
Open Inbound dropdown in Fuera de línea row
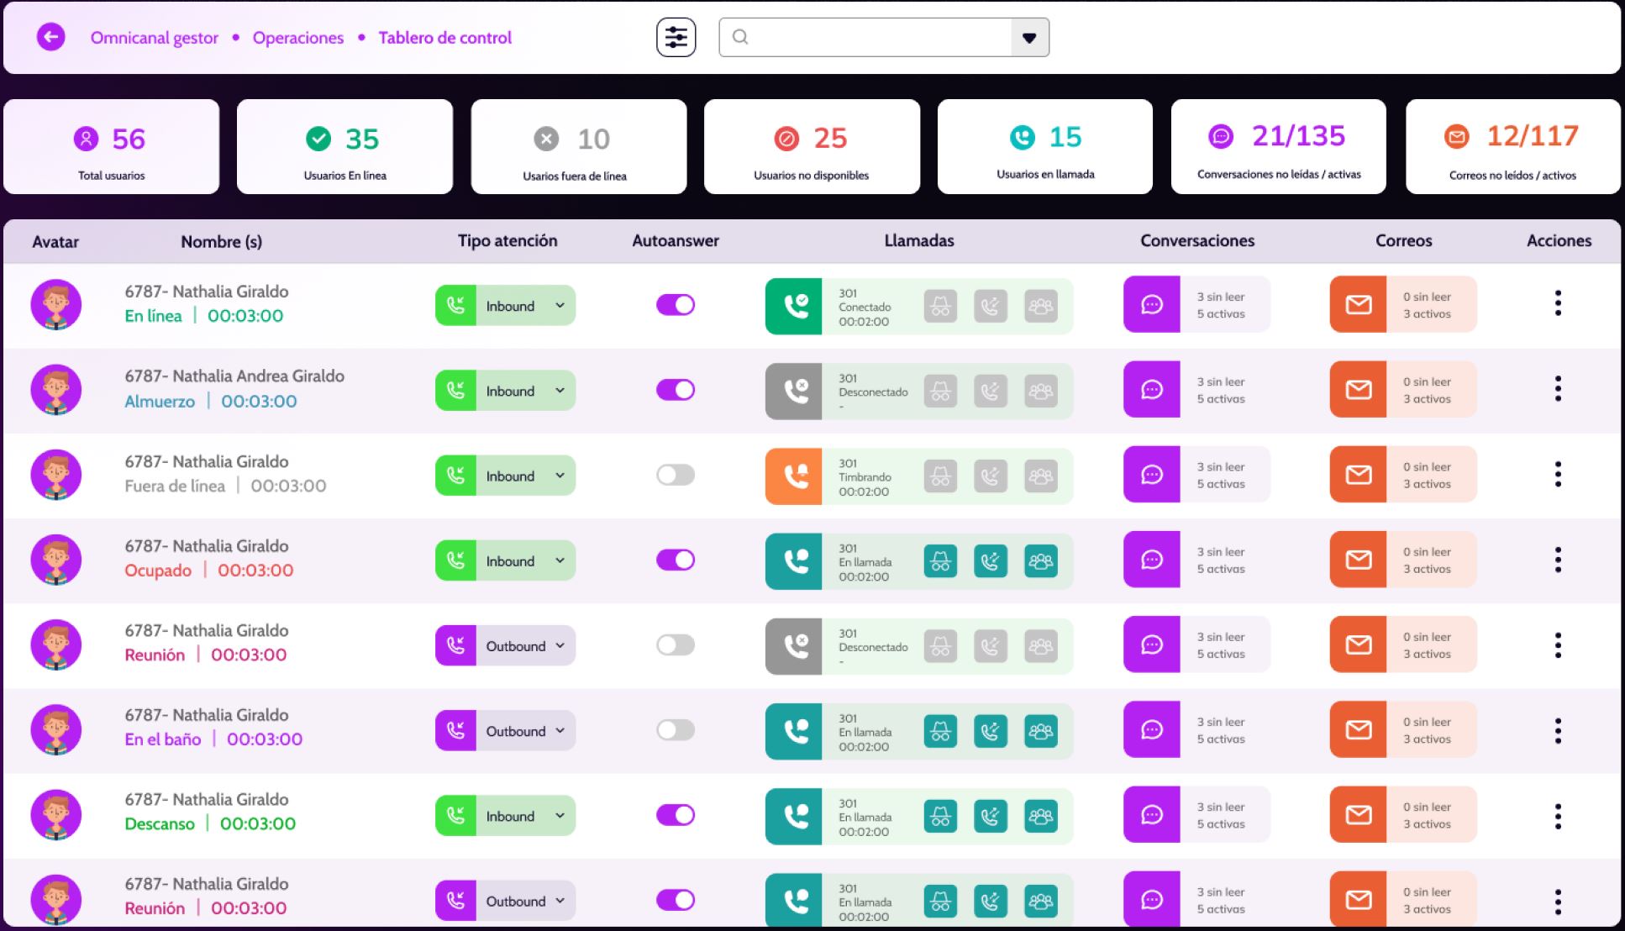pos(505,476)
